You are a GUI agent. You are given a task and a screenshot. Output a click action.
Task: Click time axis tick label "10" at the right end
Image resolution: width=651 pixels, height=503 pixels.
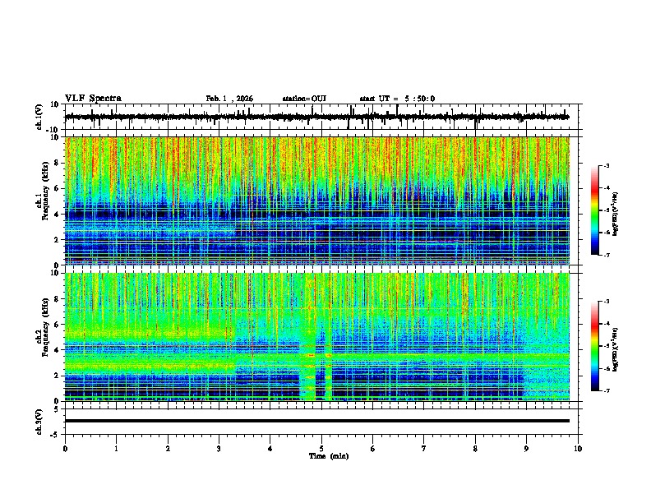point(578,449)
